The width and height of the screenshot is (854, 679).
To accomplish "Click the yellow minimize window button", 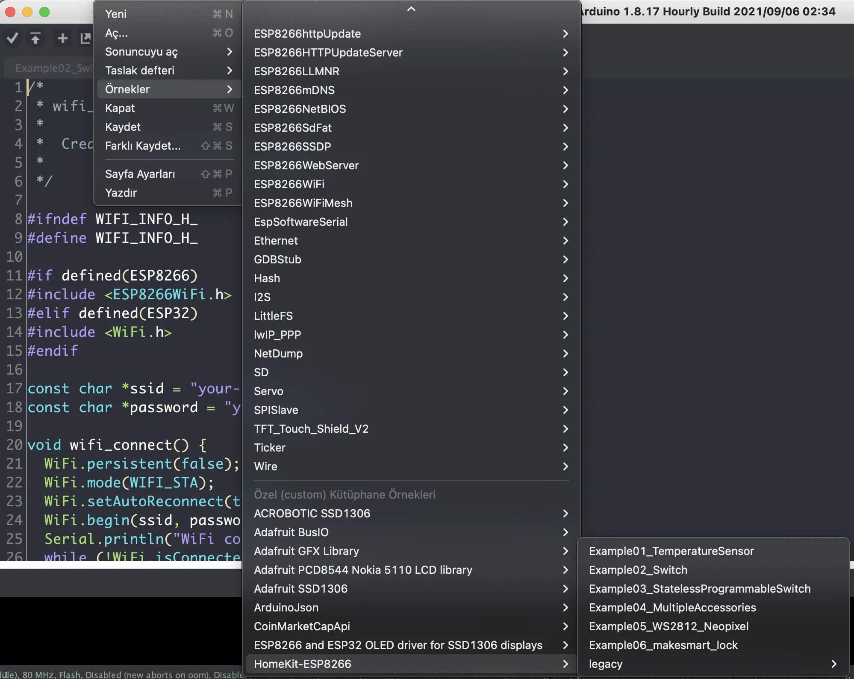I will click(27, 12).
